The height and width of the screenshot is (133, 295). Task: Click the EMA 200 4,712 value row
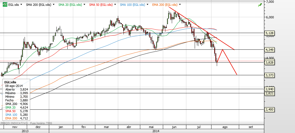pyautogui.click(x=16, y=118)
